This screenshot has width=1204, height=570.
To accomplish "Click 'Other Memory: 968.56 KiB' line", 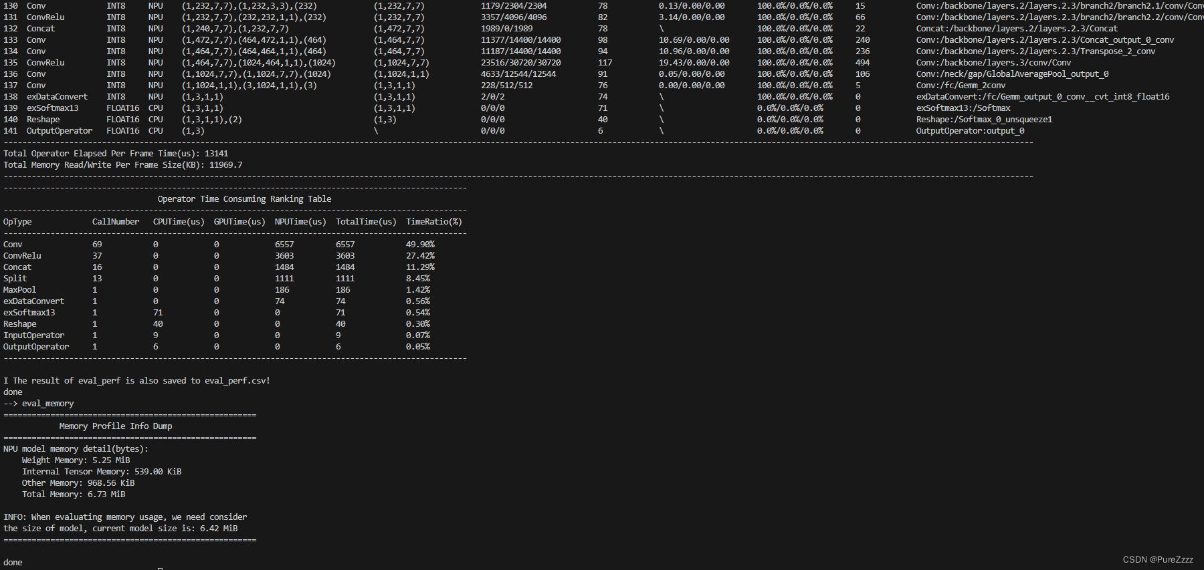I will point(78,482).
